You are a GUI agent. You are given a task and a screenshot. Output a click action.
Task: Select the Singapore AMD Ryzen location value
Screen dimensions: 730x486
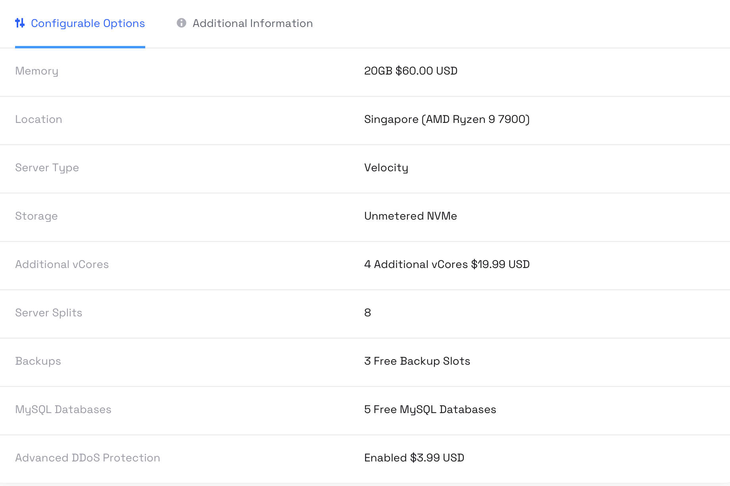pyautogui.click(x=447, y=119)
